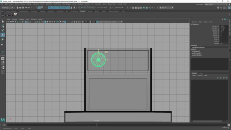Switch to the Display layer tab
This screenshot has height=130, width=231.
coord(194,73)
